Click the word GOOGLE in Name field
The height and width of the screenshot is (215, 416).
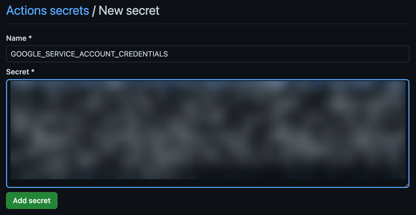pos(23,54)
